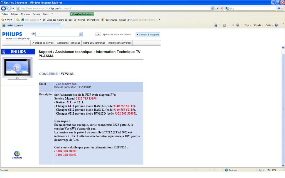Image resolution: width=285 pixels, height=178 pixels.
Task: Open the Philips site selection combo box
Action: tap(59, 34)
